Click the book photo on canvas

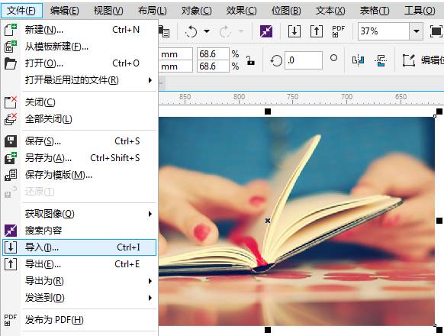[297, 221]
